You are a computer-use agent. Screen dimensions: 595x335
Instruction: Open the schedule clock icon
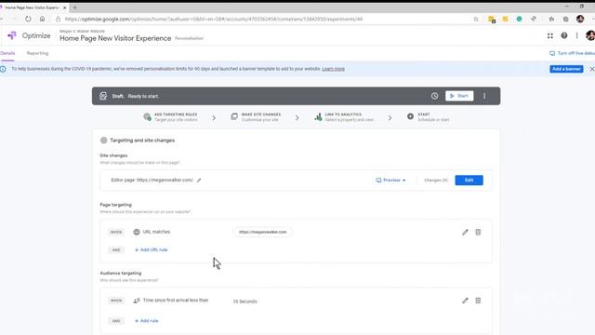434,96
